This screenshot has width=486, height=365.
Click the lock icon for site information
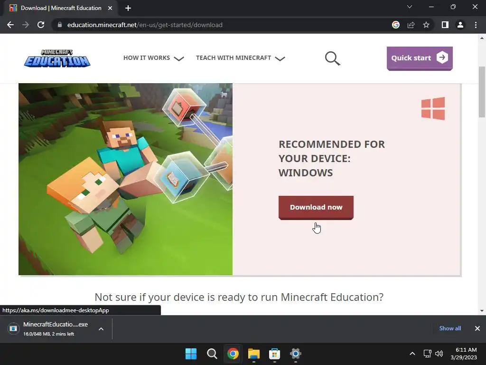coord(60,25)
